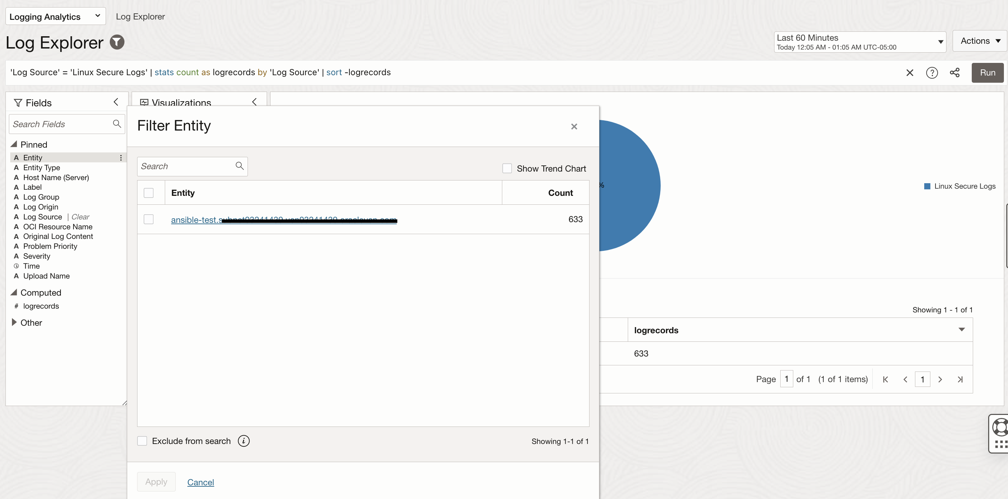Click the share query icon

point(954,73)
